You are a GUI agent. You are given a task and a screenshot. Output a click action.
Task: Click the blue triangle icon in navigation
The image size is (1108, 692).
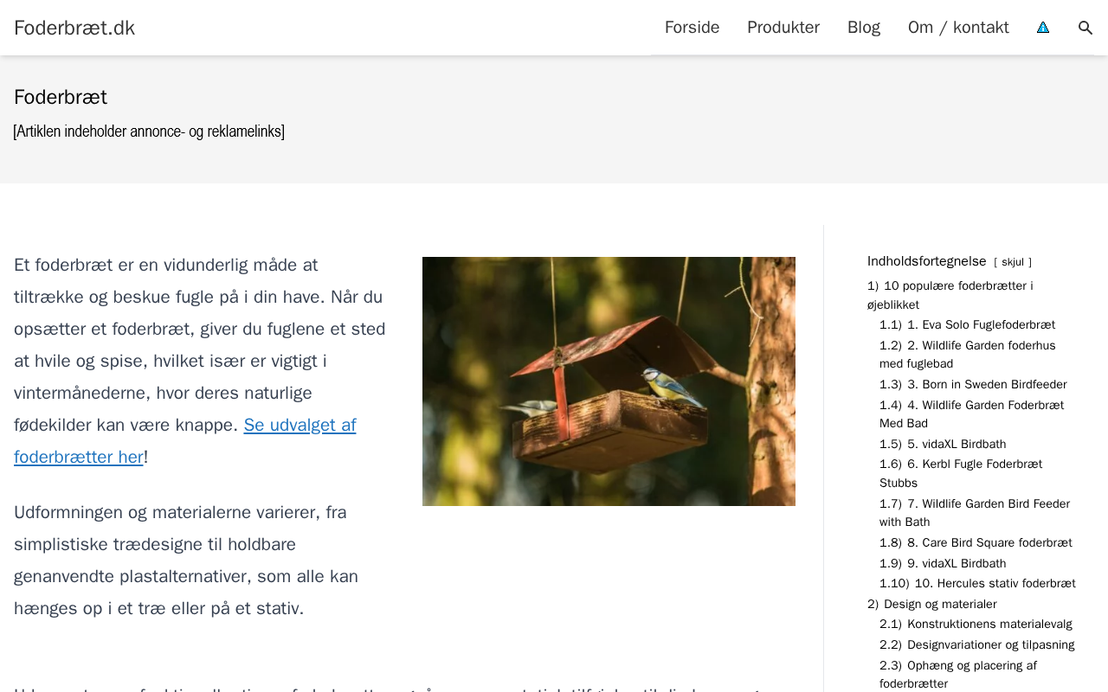coord(1043,28)
